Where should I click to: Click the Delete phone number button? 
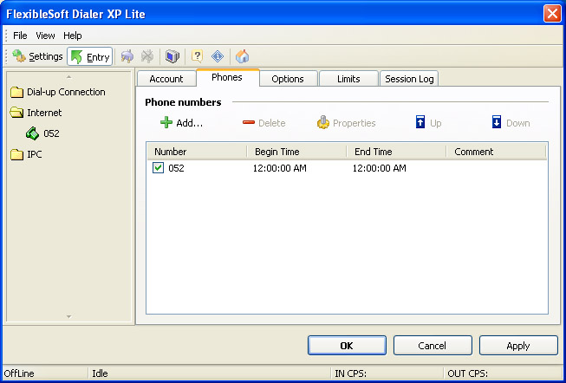263,123
